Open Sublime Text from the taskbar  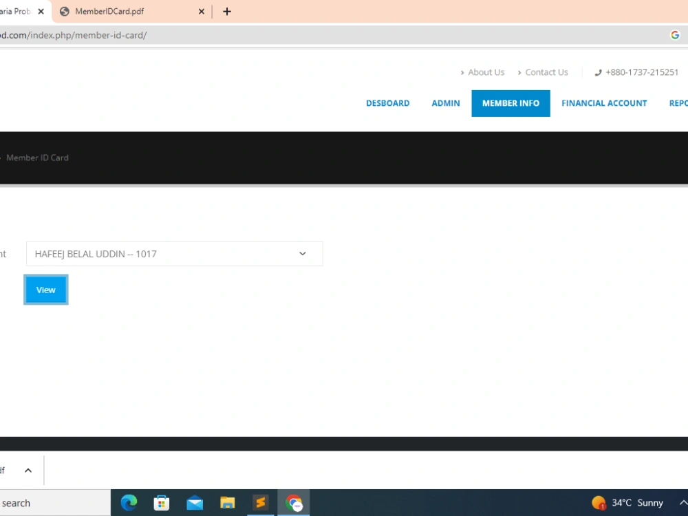tap(261, 502)
